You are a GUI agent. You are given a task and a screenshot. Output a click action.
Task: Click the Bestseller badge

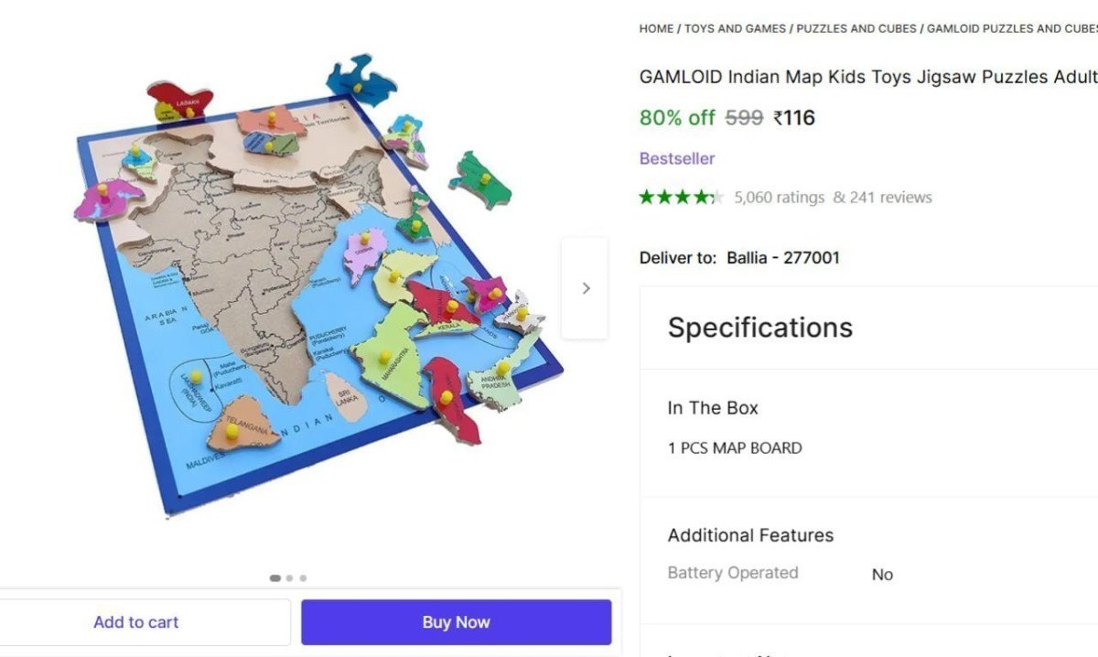(x=676, y=158)
